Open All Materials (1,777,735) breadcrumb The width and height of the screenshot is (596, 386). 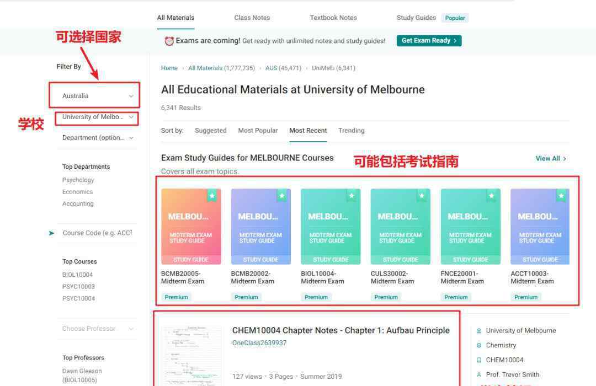point(222,68)
